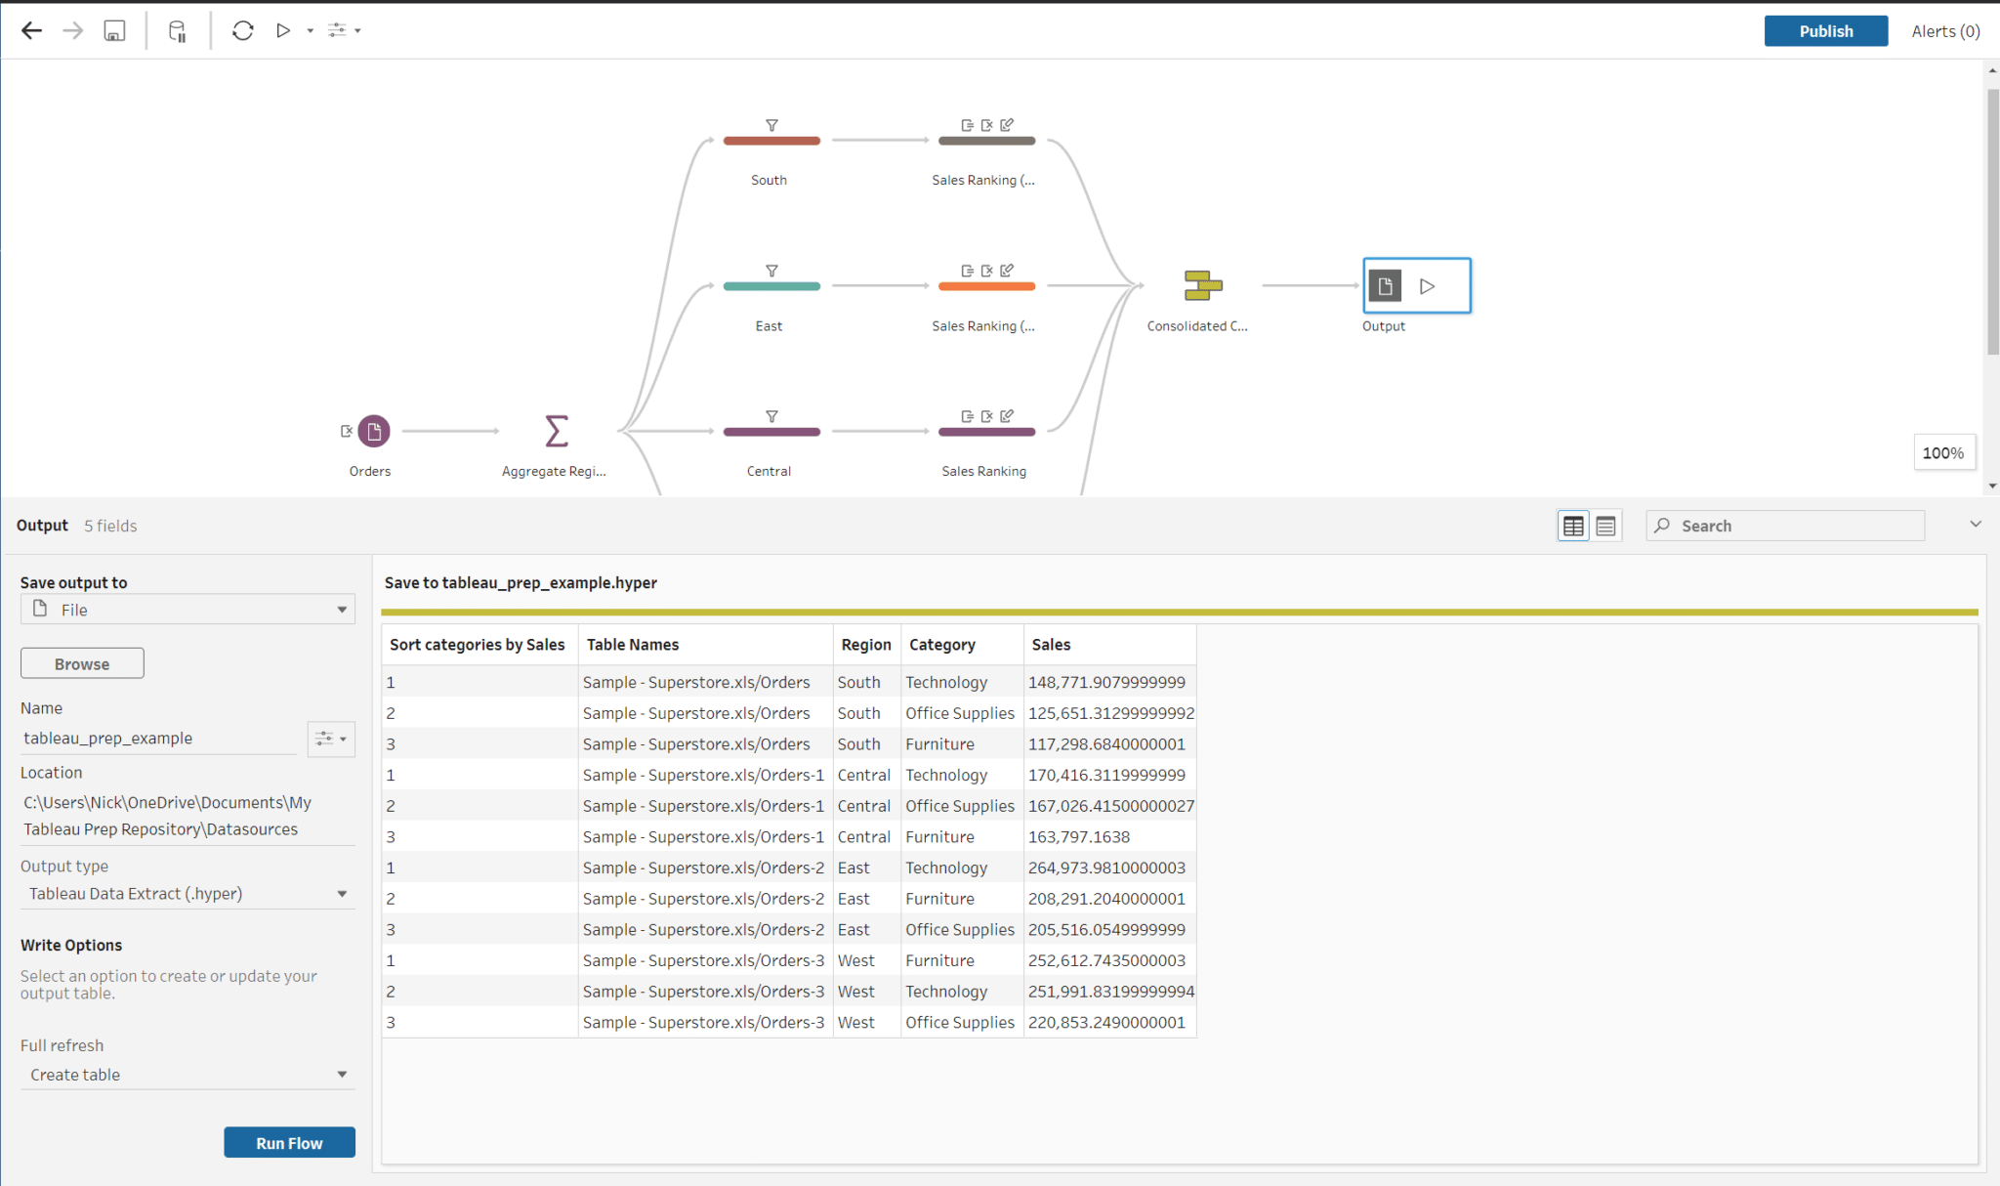Click the filter icon above the South step
The width and height of the screenshot is (2000, 1186).
[x=771, y=124]
